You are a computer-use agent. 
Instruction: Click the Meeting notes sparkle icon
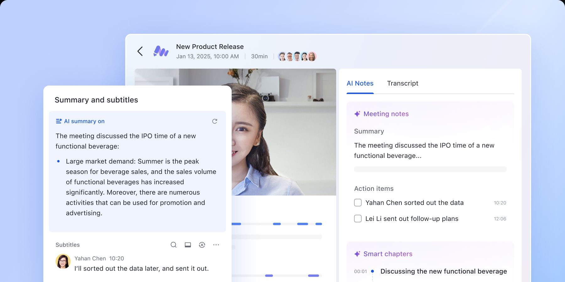tap(357, 114)
